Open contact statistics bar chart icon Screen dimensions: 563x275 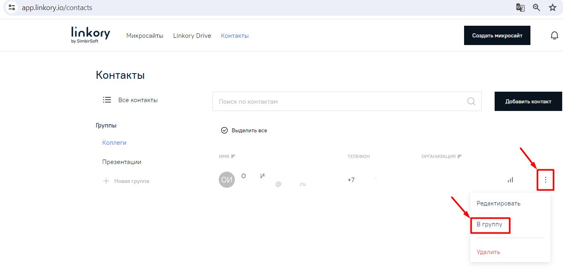510,180
